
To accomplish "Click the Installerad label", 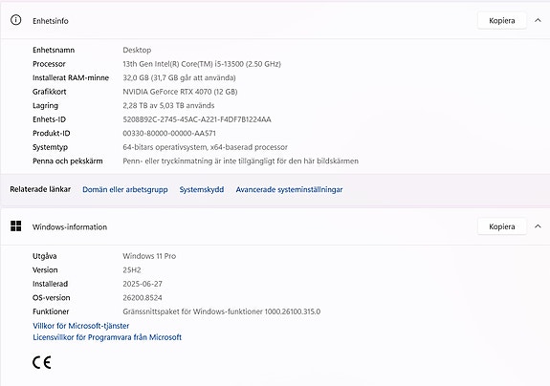I will pos(50,284).
